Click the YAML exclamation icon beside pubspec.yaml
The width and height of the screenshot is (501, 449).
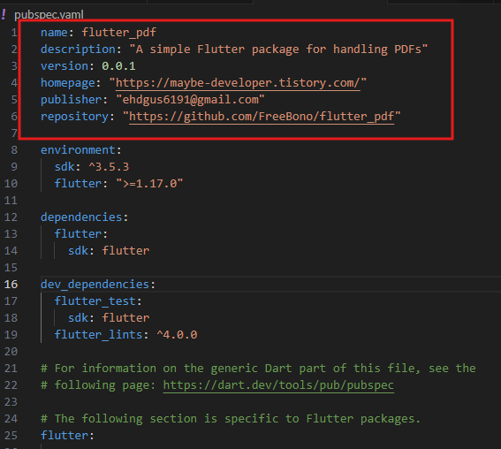[x=4, y=14]
